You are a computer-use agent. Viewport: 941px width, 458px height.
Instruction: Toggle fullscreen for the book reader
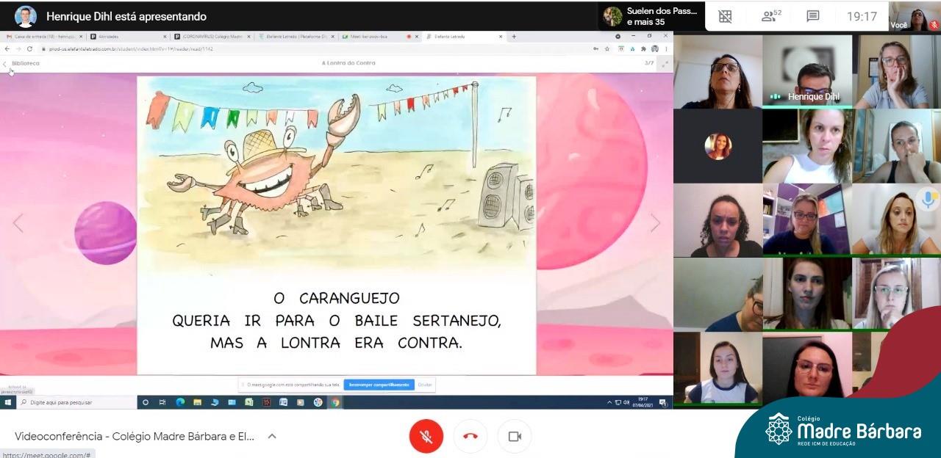click(x=665, y=64)
